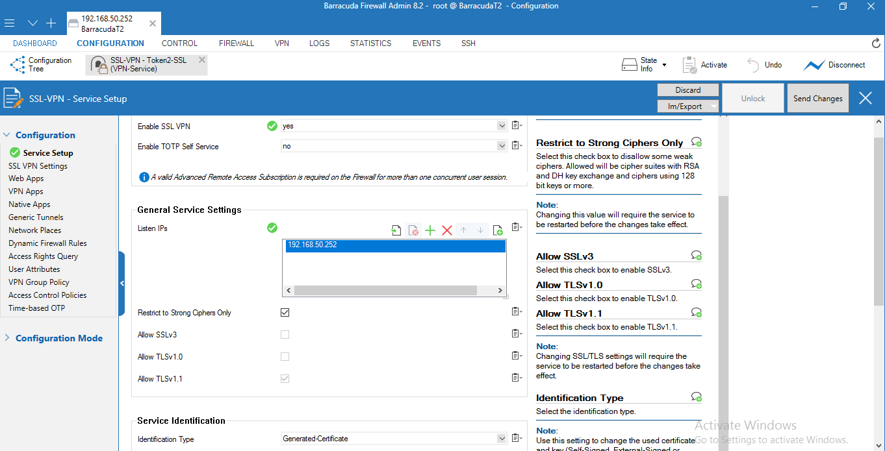Close the SSL-VPN Service Setup editor with X
885x451 pixels.
pyautogui.click(x=866, y=98)
